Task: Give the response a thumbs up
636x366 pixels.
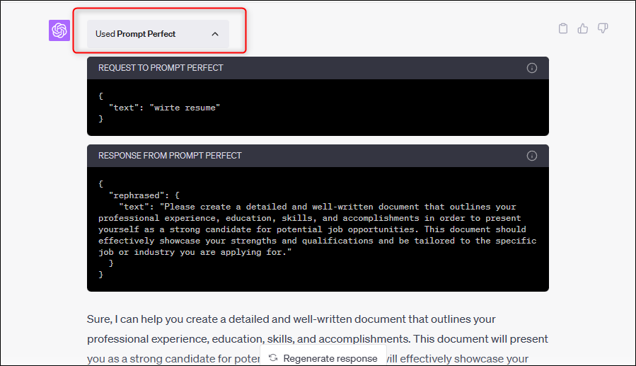Action: 583,28
